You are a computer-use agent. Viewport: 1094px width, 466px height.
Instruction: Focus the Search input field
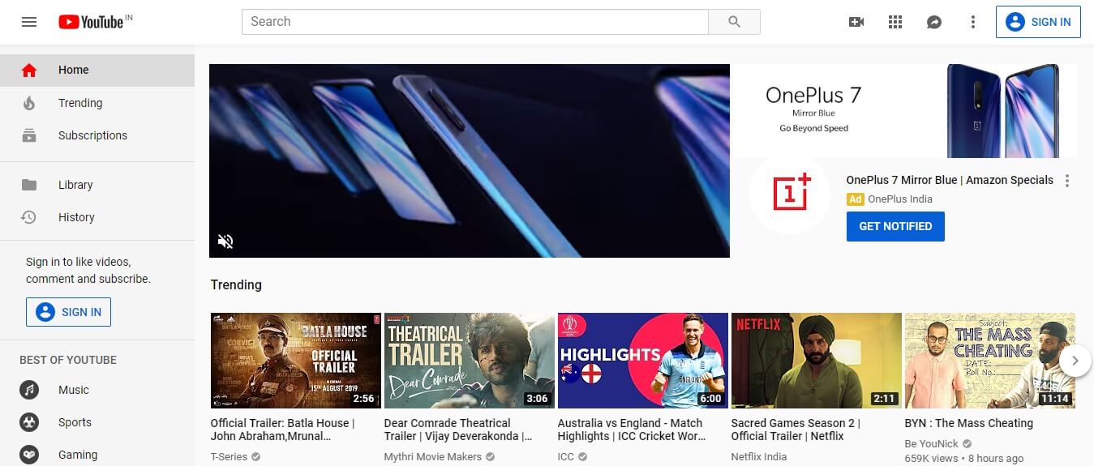[475, 22]
